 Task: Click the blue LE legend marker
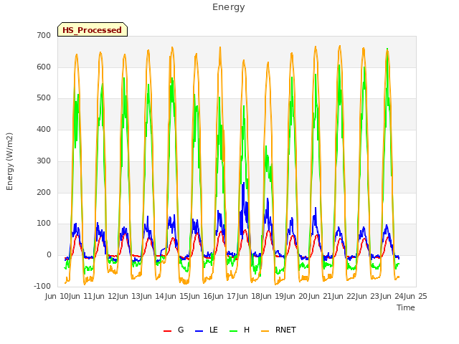coord(199,331)
